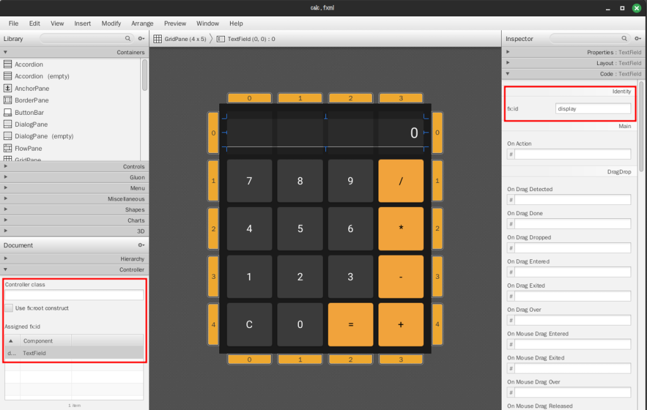Select the FlowPane library item
This screenshot has width=647, height=410.
point(28,148)
